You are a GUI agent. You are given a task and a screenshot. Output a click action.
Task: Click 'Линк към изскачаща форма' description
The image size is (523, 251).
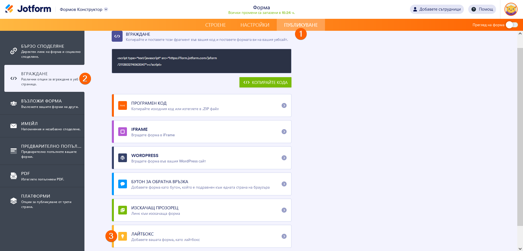pyautogui.click(x=156, y=213)
